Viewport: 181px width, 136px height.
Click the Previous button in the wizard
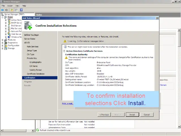pos(104,115)
